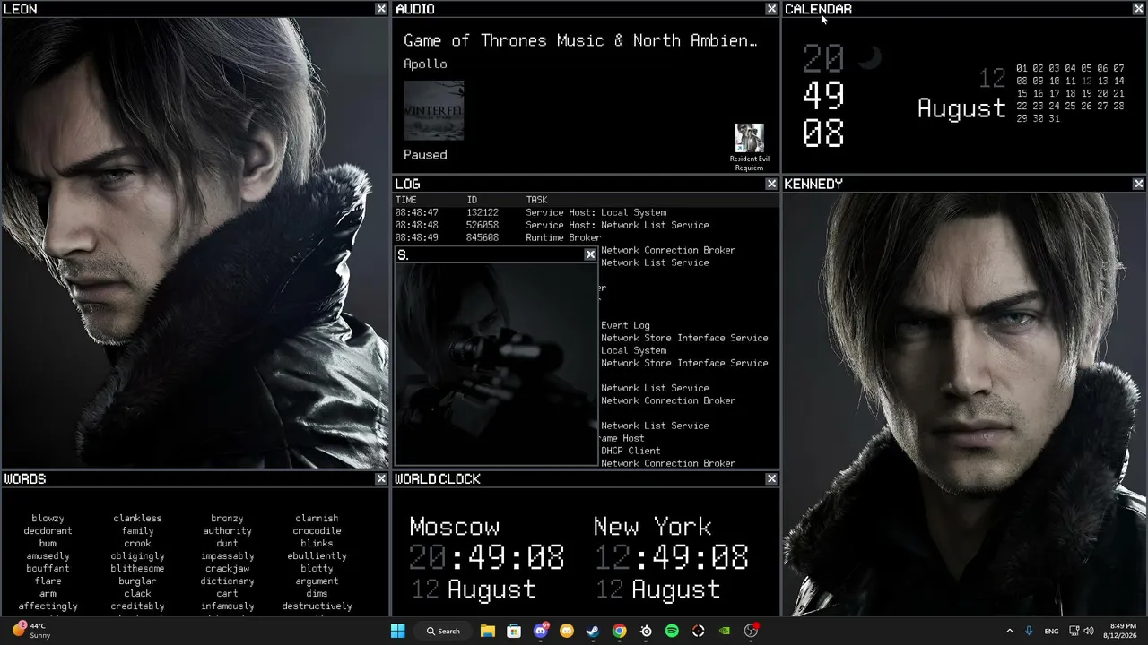Click the taskbar Search box
The height and width of the screenshot is (645, 1148).
pos(444,631)
